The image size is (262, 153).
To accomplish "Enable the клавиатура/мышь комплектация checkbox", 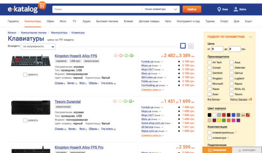I will 210,132.
